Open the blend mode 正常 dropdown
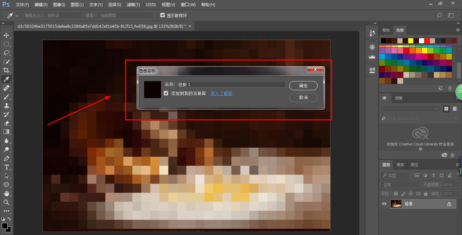The width and height of the screenshot is (462, 235). (400, 185)
